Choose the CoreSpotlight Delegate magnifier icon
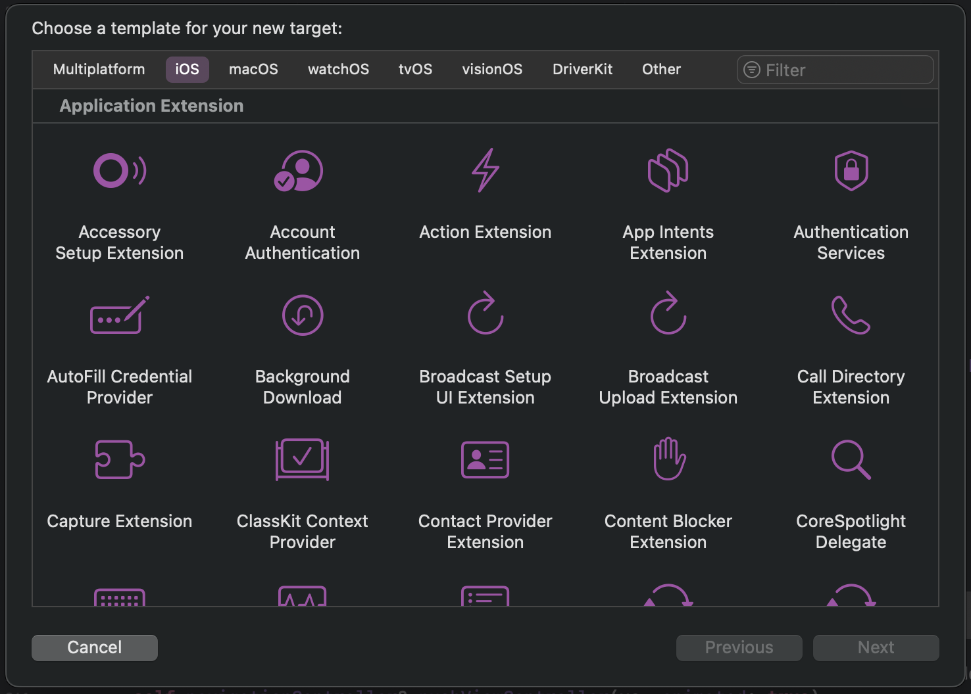The image size is (971, 694). (851, 459)
